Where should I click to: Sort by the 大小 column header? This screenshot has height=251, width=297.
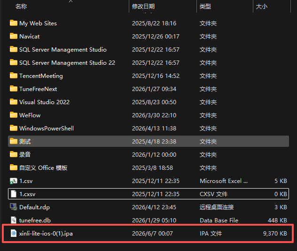pyautogui.click(x=262, y=7)
